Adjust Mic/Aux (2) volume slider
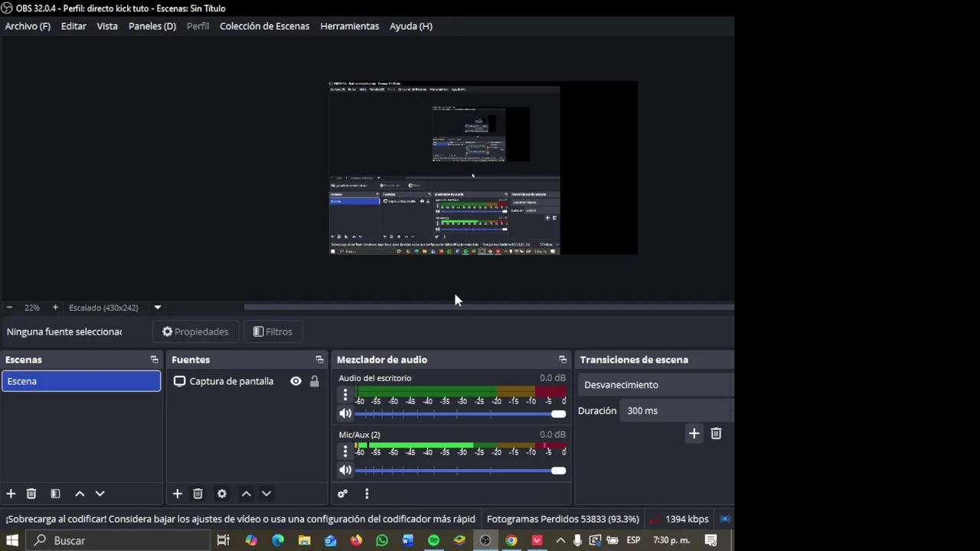The height and width of the screenshot is (551, 980). 460,471
